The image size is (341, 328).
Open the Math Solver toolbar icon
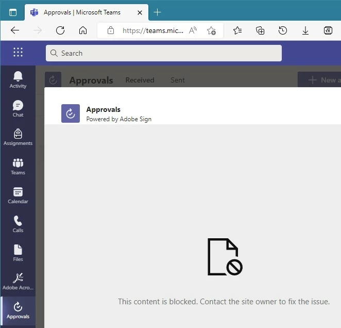click(x=328, y=30)
